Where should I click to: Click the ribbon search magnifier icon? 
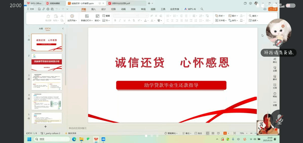coord(202,9)
